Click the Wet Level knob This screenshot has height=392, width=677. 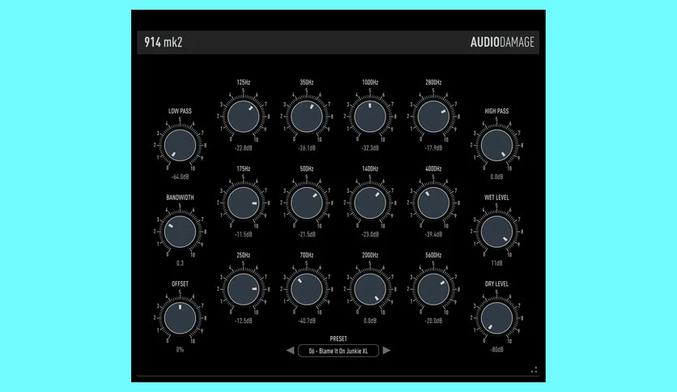496,232
